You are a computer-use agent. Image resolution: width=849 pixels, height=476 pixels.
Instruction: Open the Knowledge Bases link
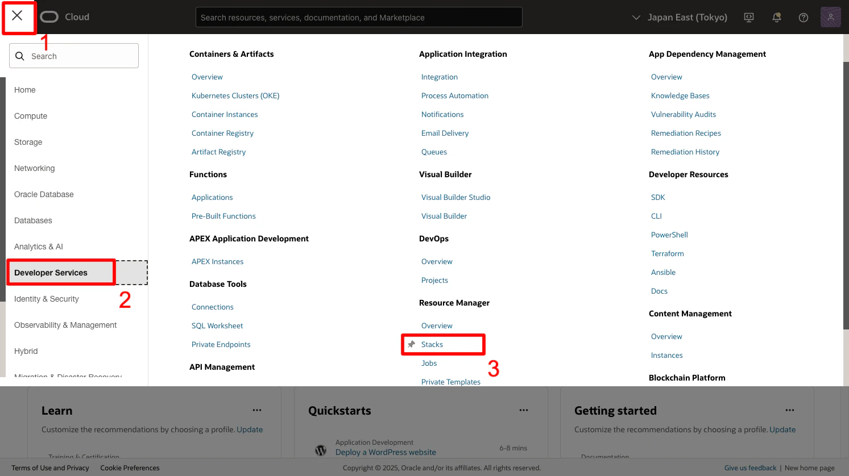(x=680, y=95)
